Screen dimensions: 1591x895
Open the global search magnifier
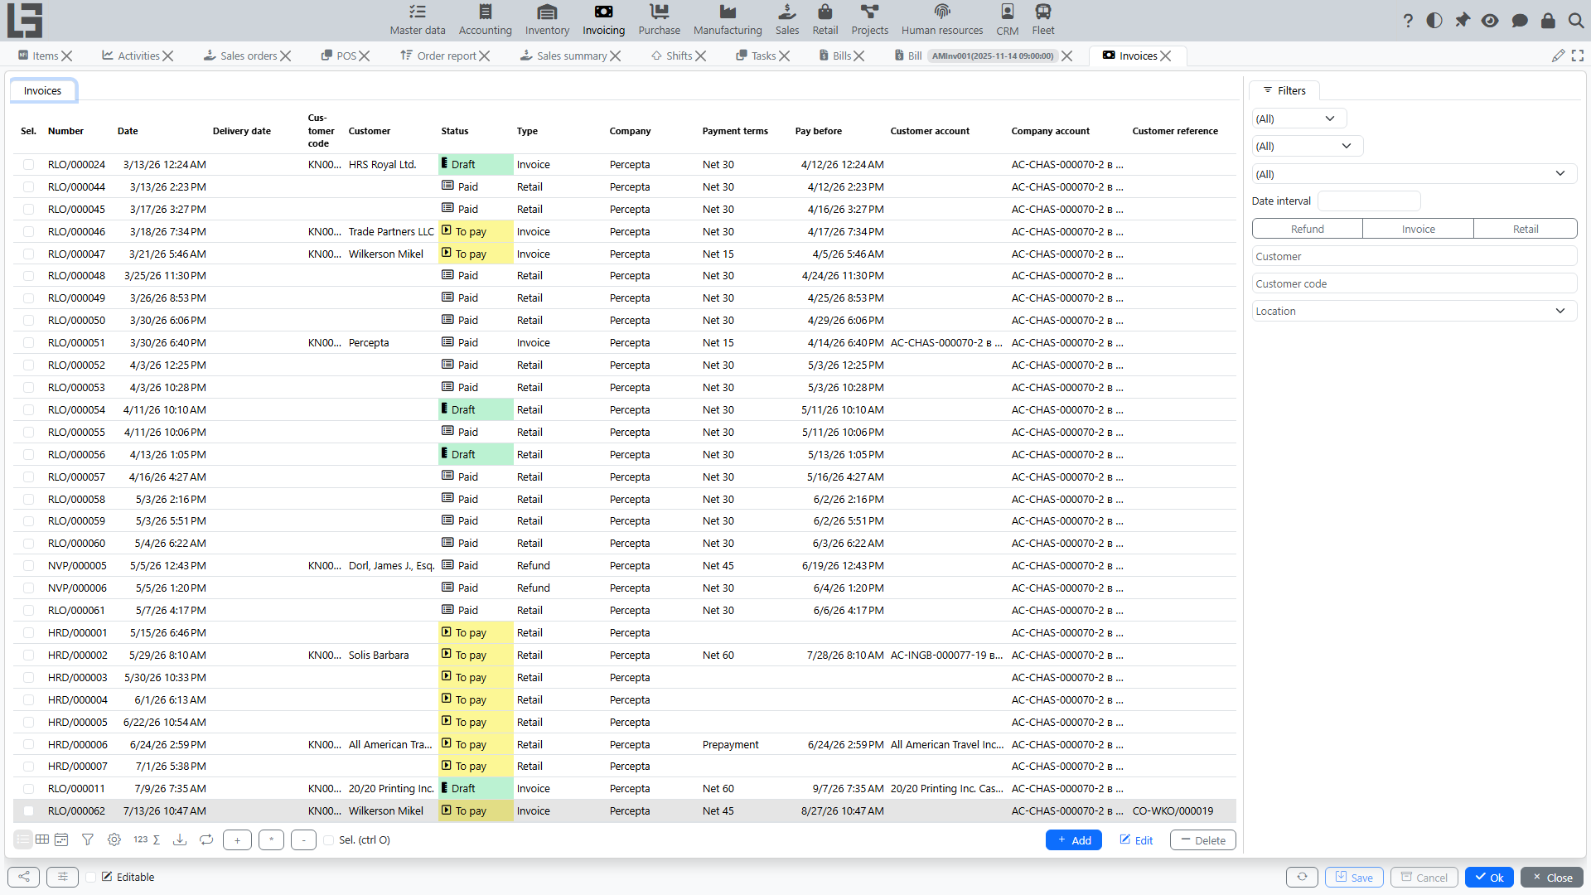point(1576,21)
